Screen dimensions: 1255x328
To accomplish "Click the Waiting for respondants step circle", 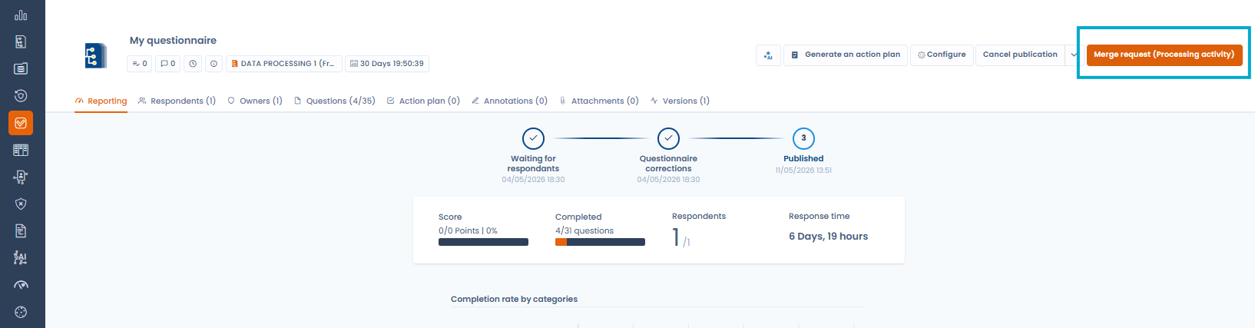I will tap(533, 138).
